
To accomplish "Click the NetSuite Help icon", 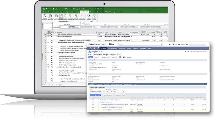I will click(x=173, y=44).
